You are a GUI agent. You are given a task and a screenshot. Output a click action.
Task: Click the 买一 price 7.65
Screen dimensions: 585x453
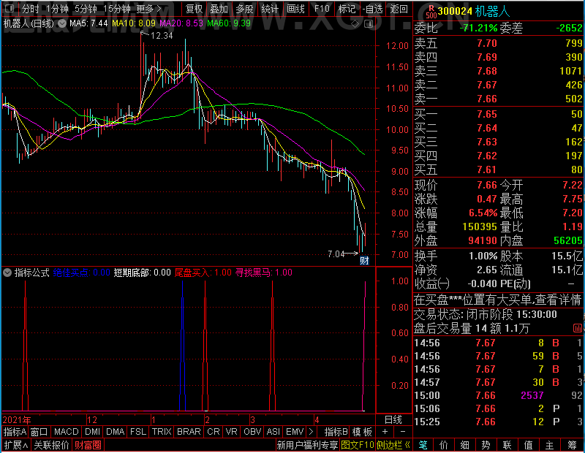[x=487, y=114]
